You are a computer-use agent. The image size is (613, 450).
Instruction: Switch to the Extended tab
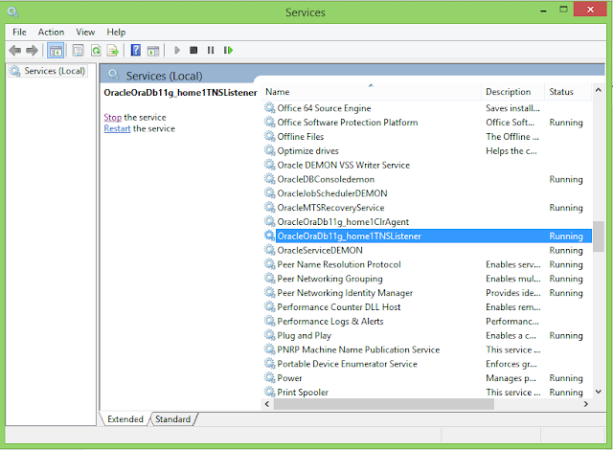pyautogui.click(x=125, y=419)
